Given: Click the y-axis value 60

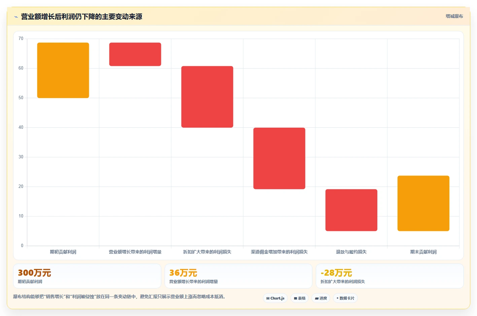Looking at the screenshot, I should 21,68.
